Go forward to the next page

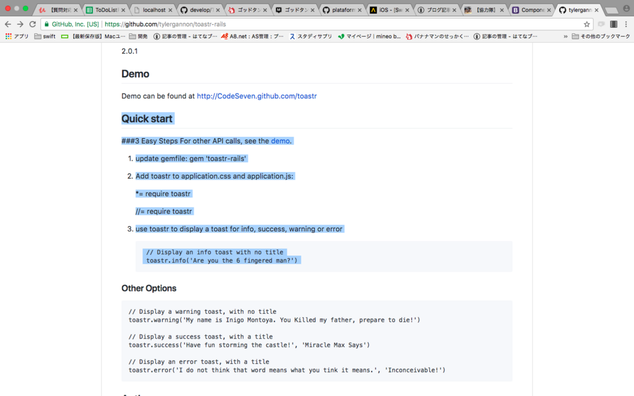(20, 24)
